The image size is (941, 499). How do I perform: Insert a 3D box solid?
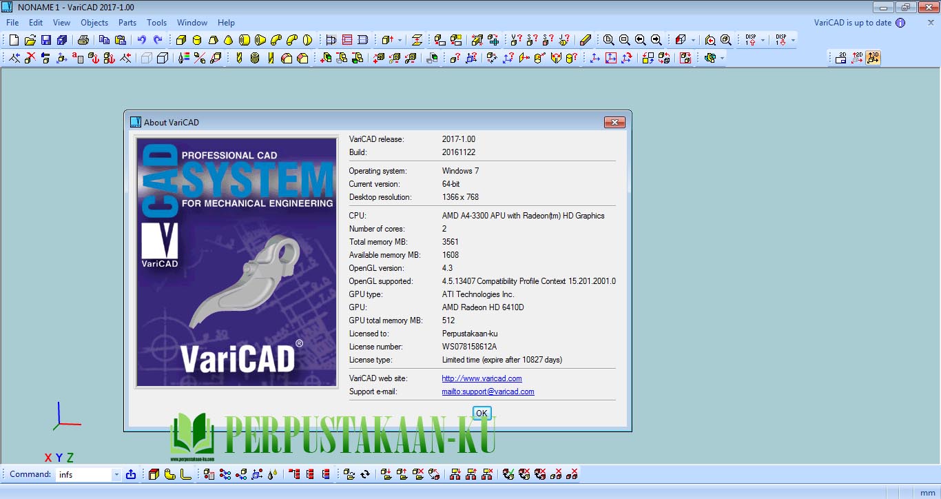(180, 40)
